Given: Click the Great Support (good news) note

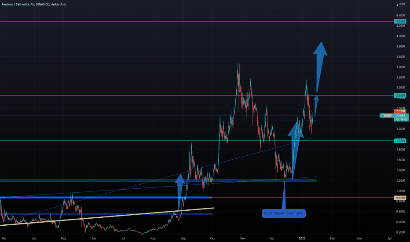Looking at the screenshot, I should tap(284, 213).
